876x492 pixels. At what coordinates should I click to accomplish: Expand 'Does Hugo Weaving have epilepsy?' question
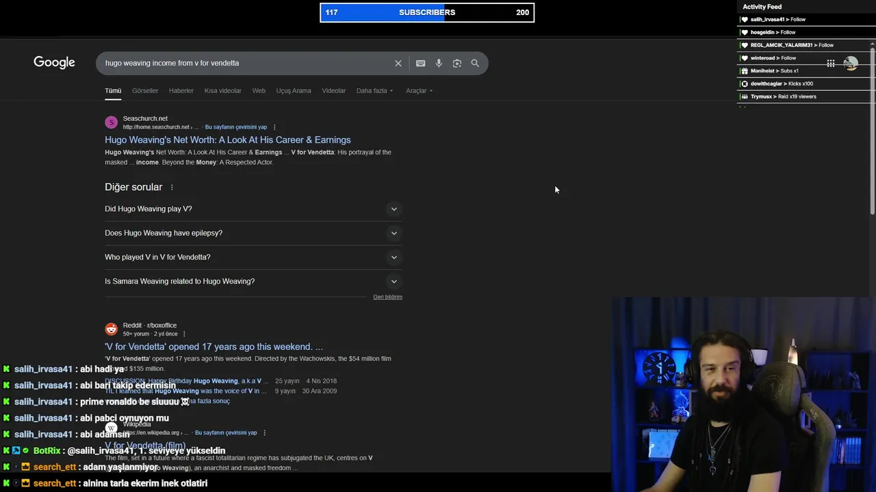pyautogui.click(x=253, y=233)
